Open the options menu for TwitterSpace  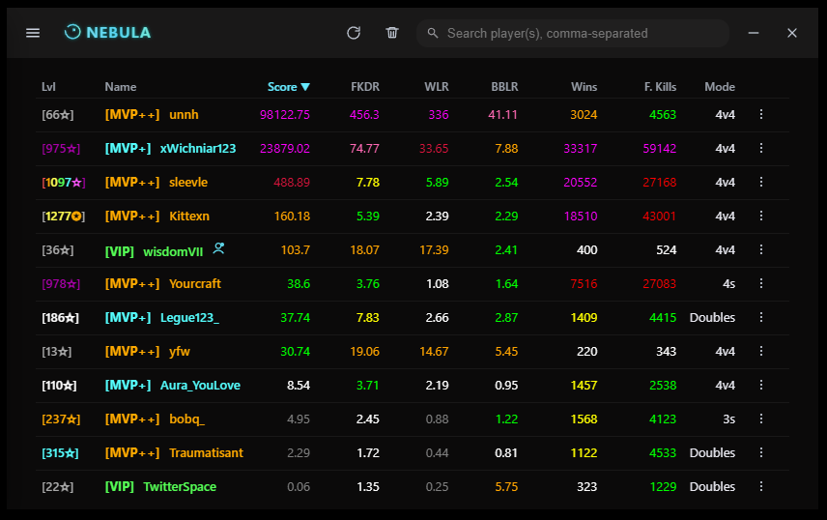[761, 487]
